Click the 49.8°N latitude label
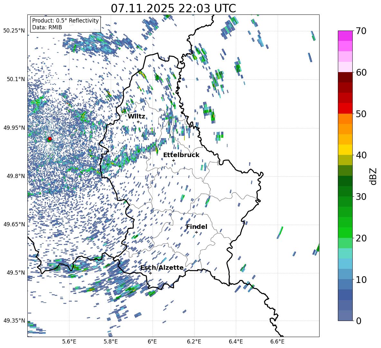 pyautogui.click(x=15, y=176)
